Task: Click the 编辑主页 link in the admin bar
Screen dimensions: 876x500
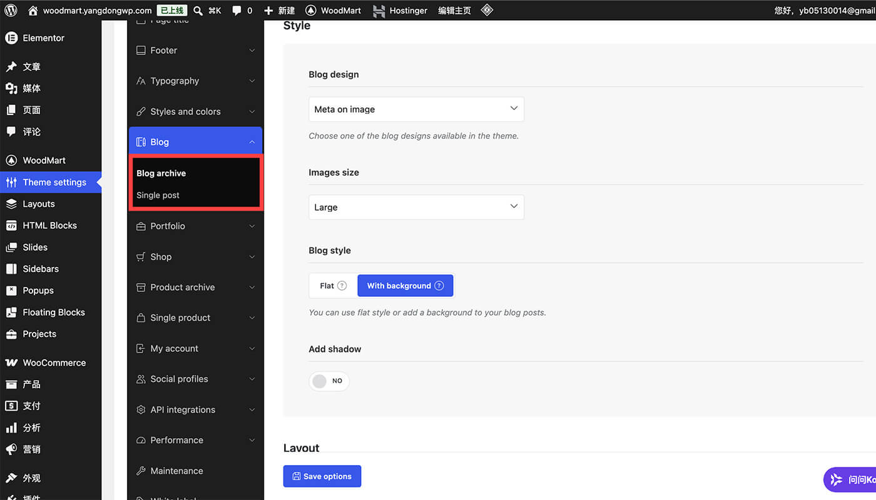Action: [454, 11]
